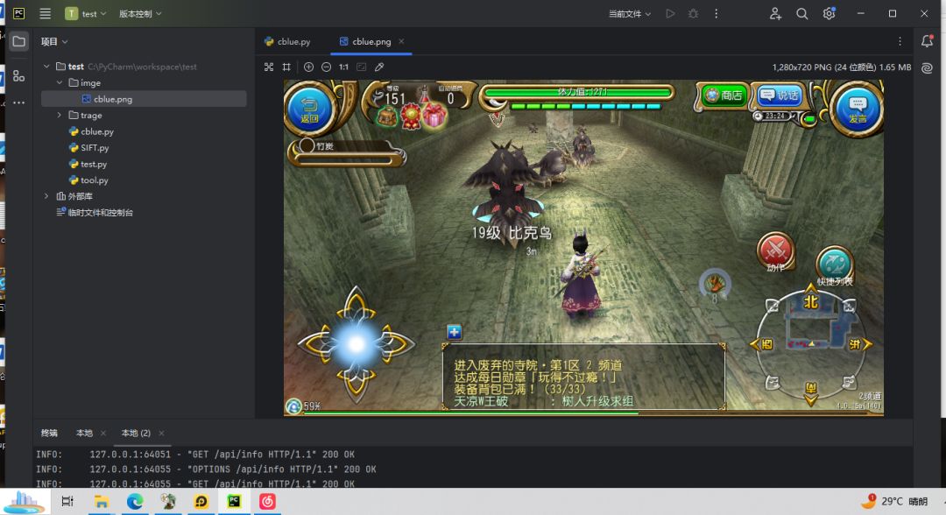The height and width of the screenshot is (515, 946).
Task: Open the notifications bell
Action: coord(928,41)
